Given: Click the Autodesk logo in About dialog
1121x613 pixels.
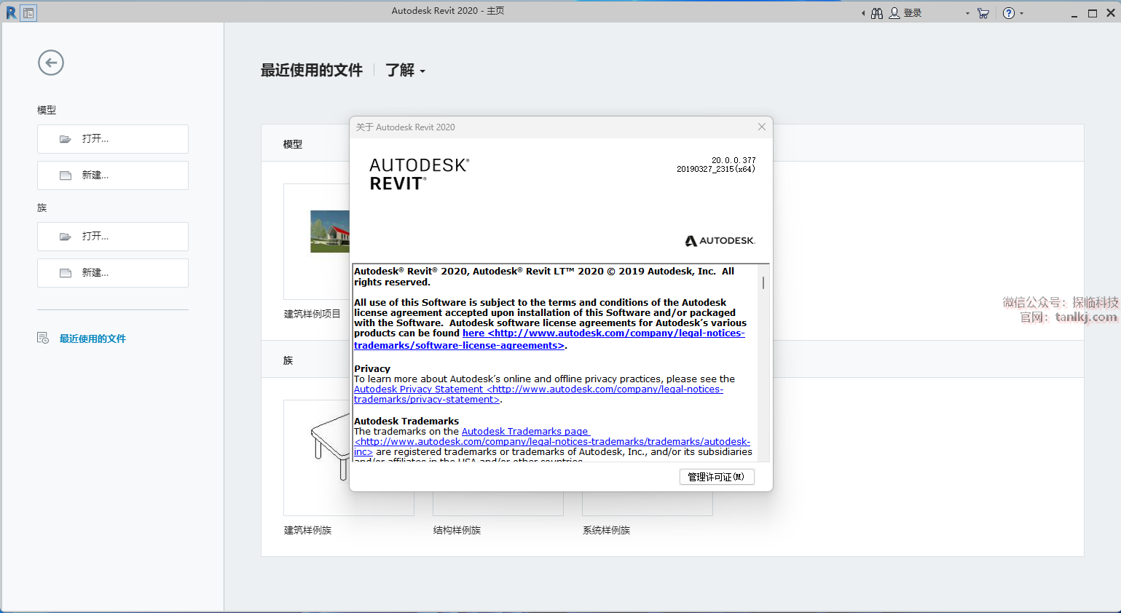Looking at the screenshot, I should pyautogui.click(x=720, y=241).
